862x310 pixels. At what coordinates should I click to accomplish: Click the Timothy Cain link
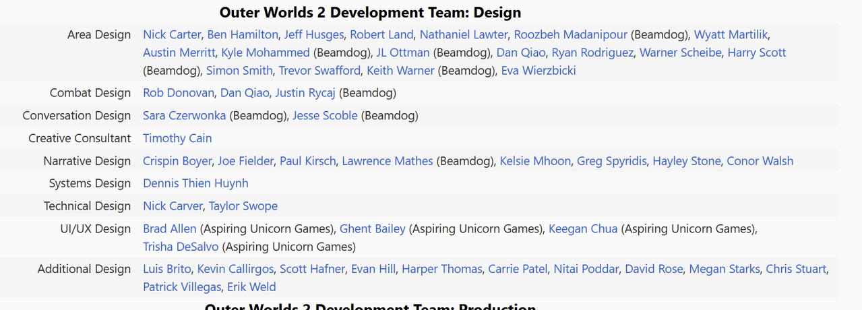point(177,138)
